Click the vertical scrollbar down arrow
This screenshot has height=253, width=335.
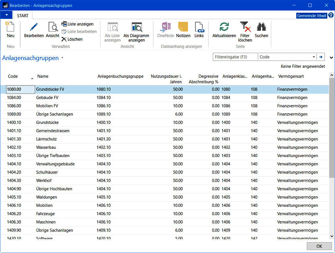click(x=332, y=236)
